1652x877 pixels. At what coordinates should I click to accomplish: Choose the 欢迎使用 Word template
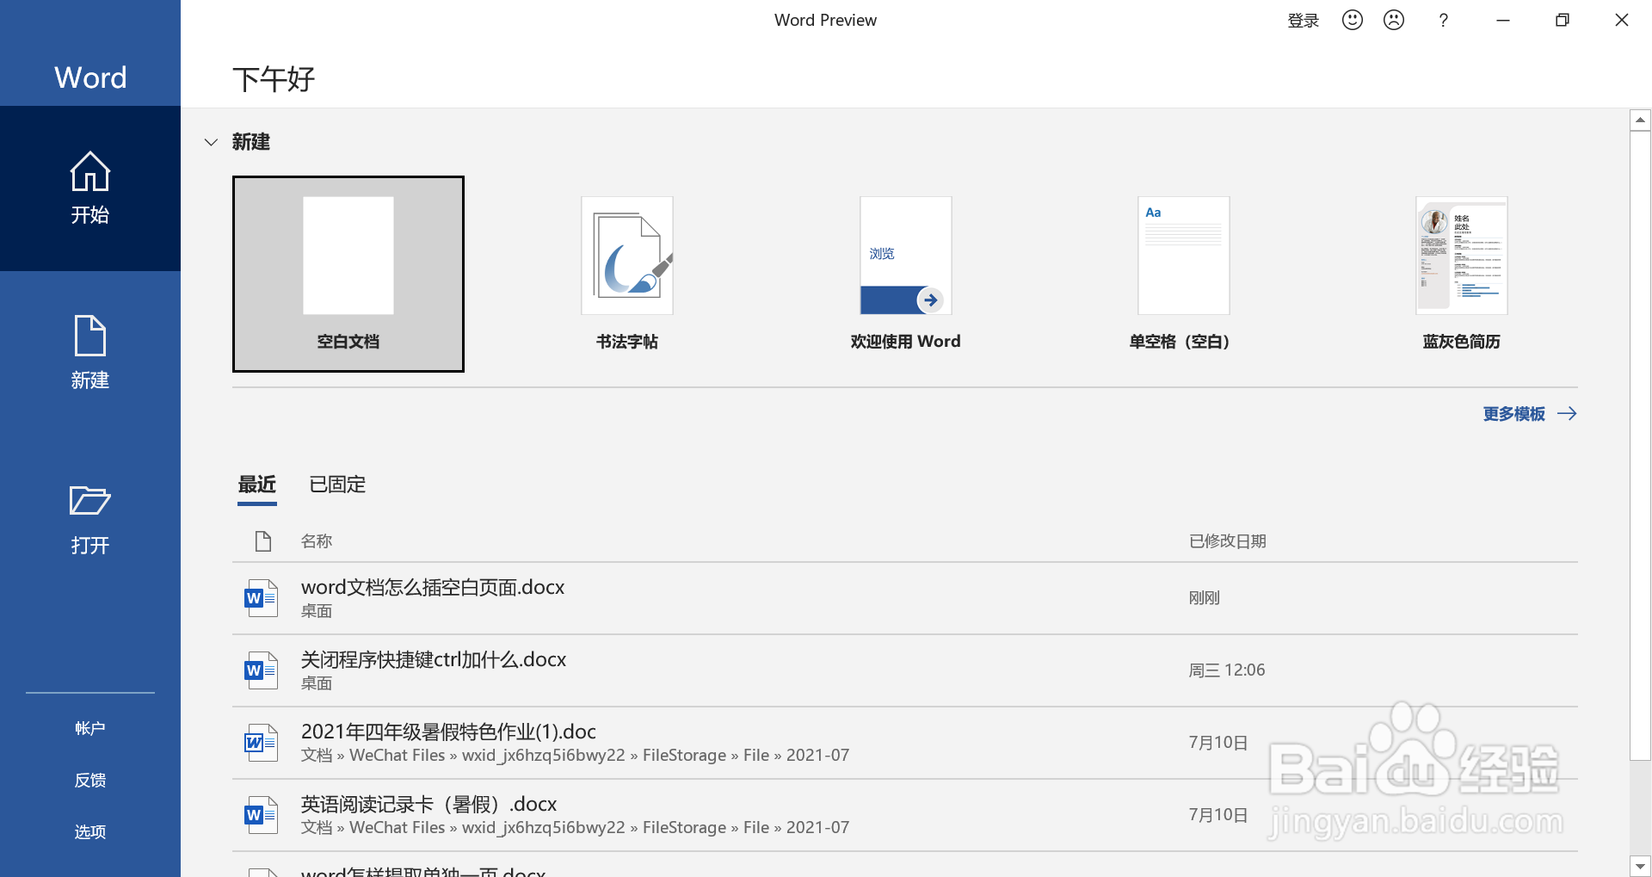click(x=906, y=275)
